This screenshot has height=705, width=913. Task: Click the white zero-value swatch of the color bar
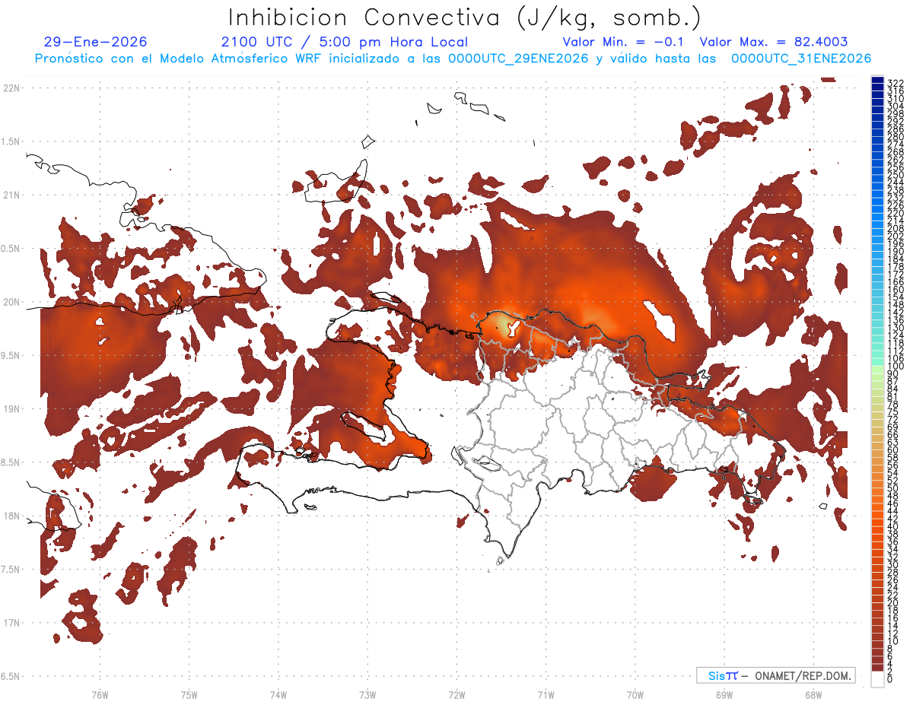pos(877,679)
